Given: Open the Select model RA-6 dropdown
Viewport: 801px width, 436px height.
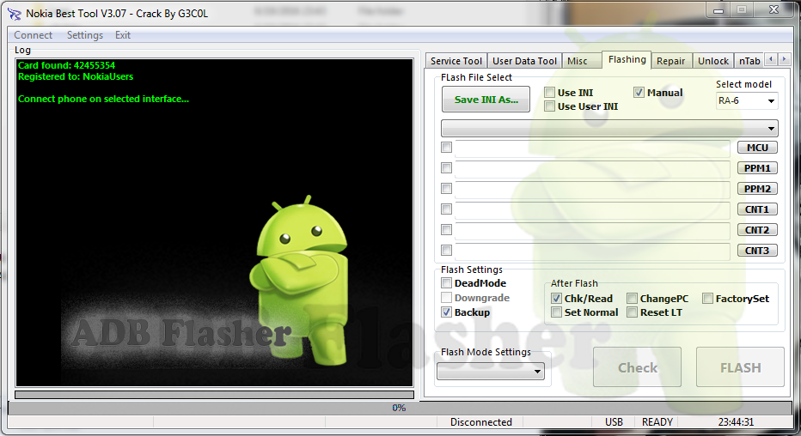Looking at the screenshot, I should 747,101.
